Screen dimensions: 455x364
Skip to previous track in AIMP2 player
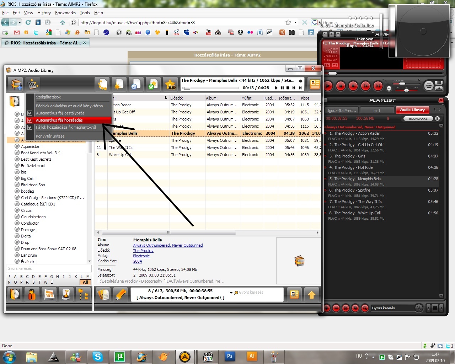click(365, 86)
